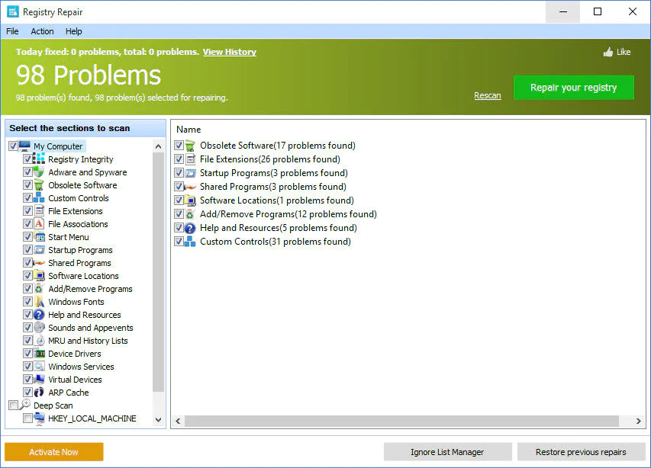
Task: Click the Sounds and Appevents disc icon
Action: click(39, 328)
